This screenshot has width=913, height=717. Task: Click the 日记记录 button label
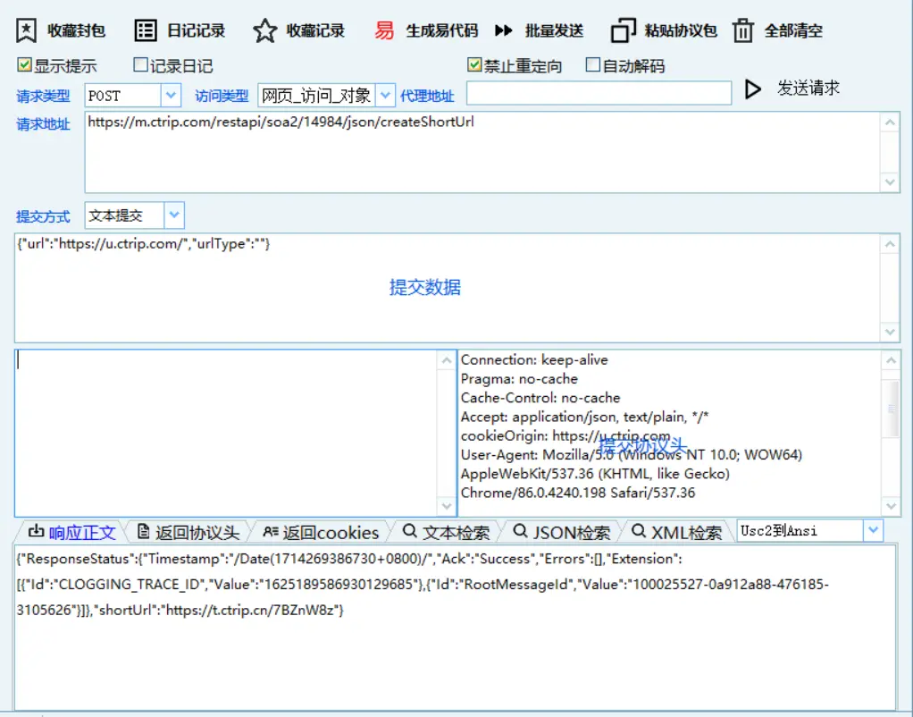coord(197,30)
